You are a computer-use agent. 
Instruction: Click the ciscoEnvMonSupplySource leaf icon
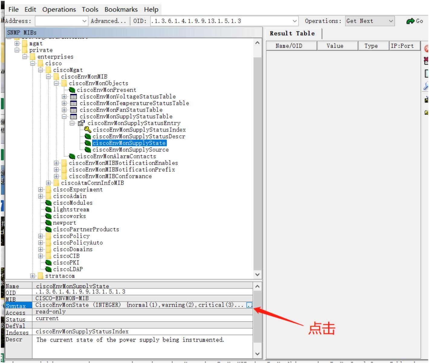pyautogui.click(x=88, y=150)
